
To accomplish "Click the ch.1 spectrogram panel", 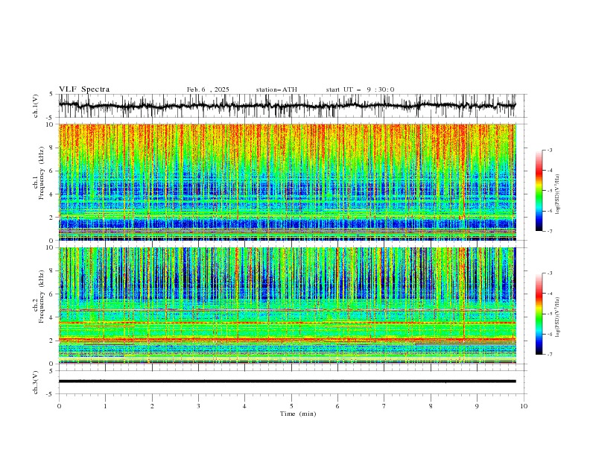I will (x=287, y=182).
